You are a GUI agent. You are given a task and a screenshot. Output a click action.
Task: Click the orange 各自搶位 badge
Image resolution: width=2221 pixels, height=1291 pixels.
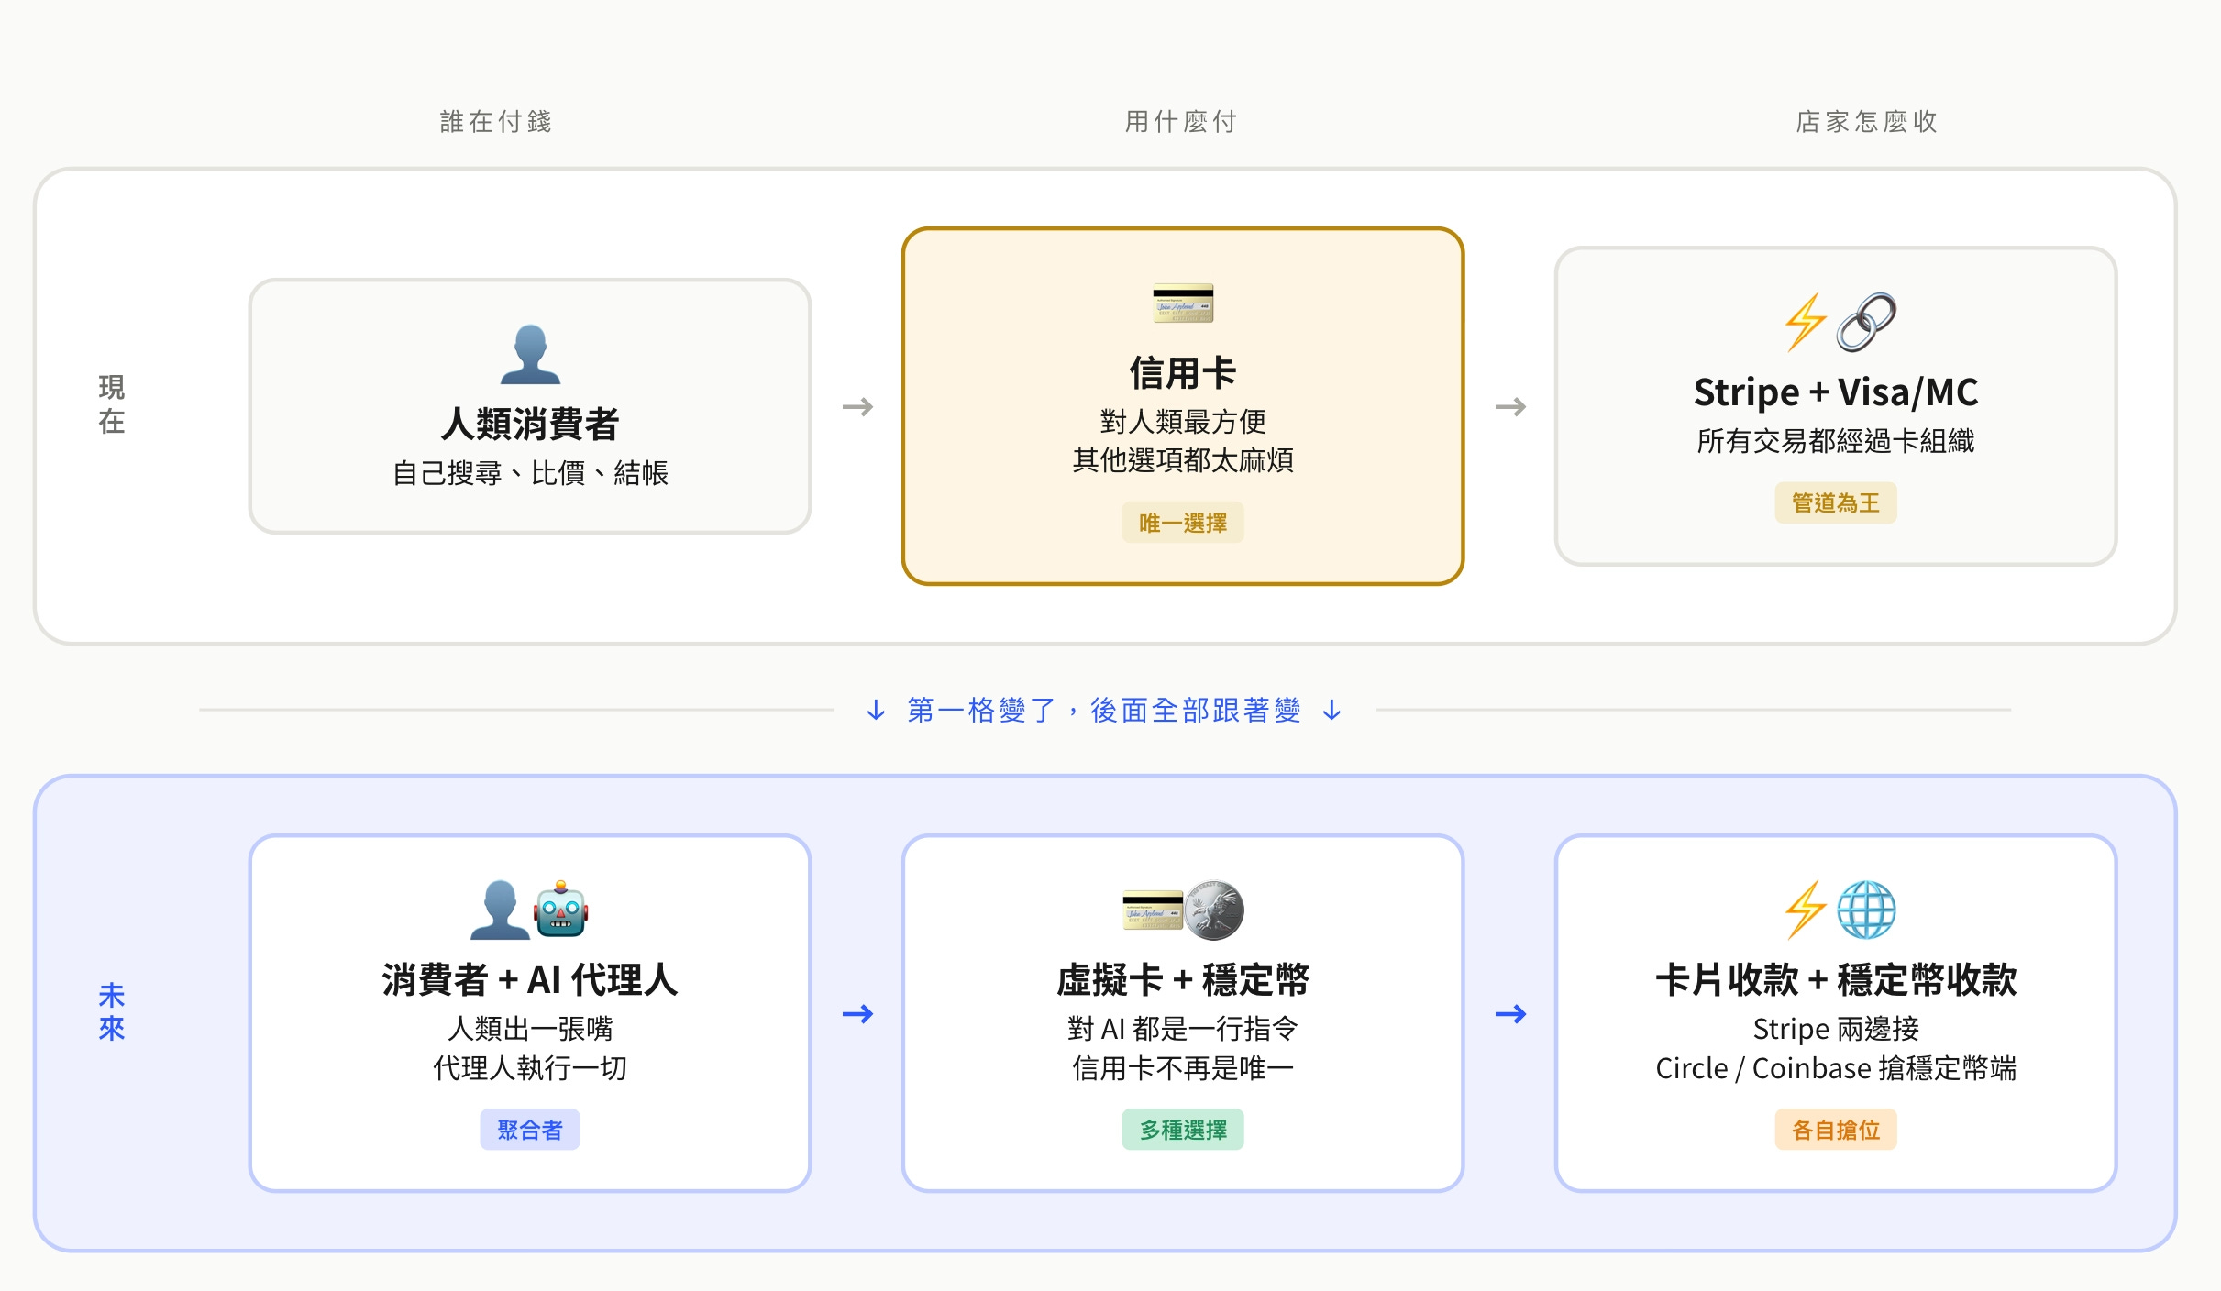[x=1835, y=1130]
